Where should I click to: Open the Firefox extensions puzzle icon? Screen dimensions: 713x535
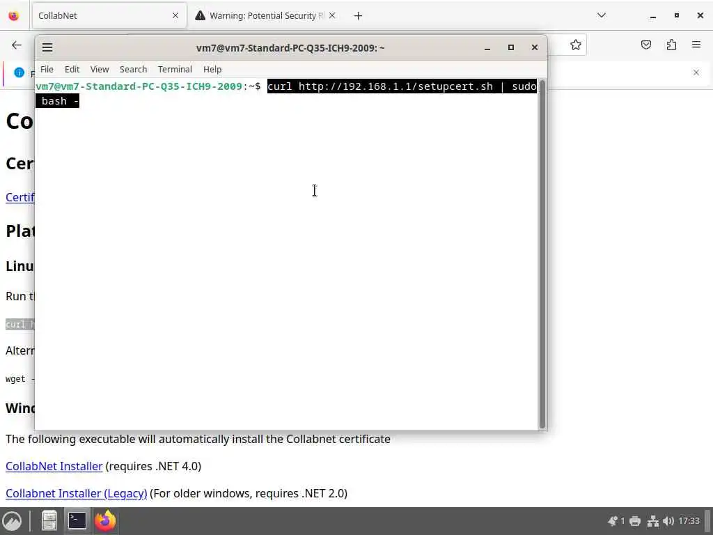coord(672,45)
